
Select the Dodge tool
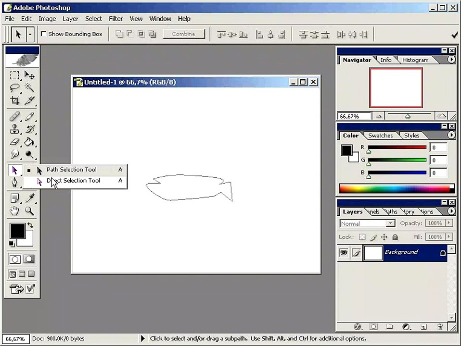(29, 154)
